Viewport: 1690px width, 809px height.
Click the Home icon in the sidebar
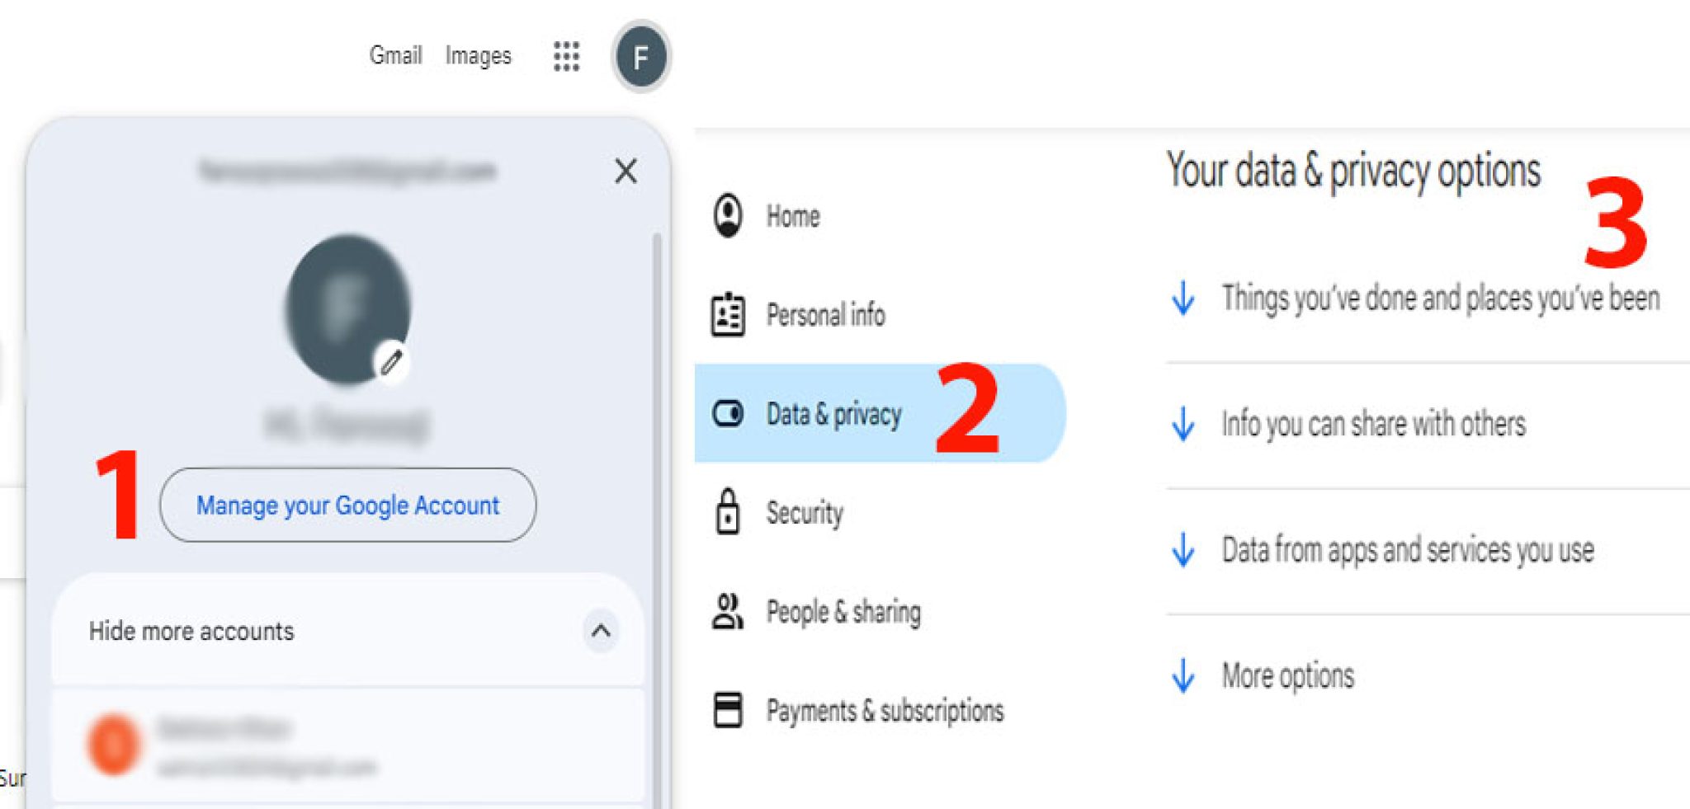point(729,216)
